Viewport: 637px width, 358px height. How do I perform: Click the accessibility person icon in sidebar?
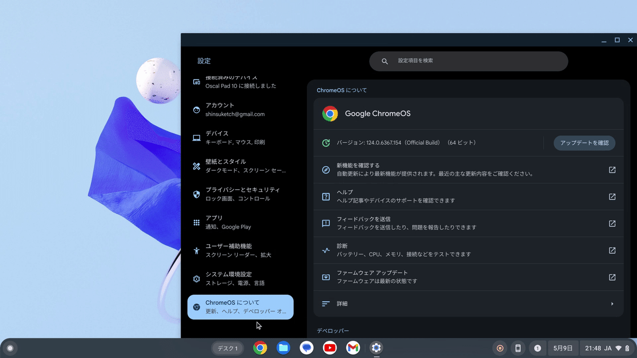point(196,251)
